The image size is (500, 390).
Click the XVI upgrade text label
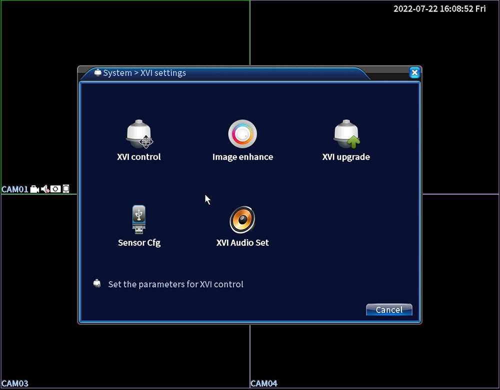tap(346, 157)
